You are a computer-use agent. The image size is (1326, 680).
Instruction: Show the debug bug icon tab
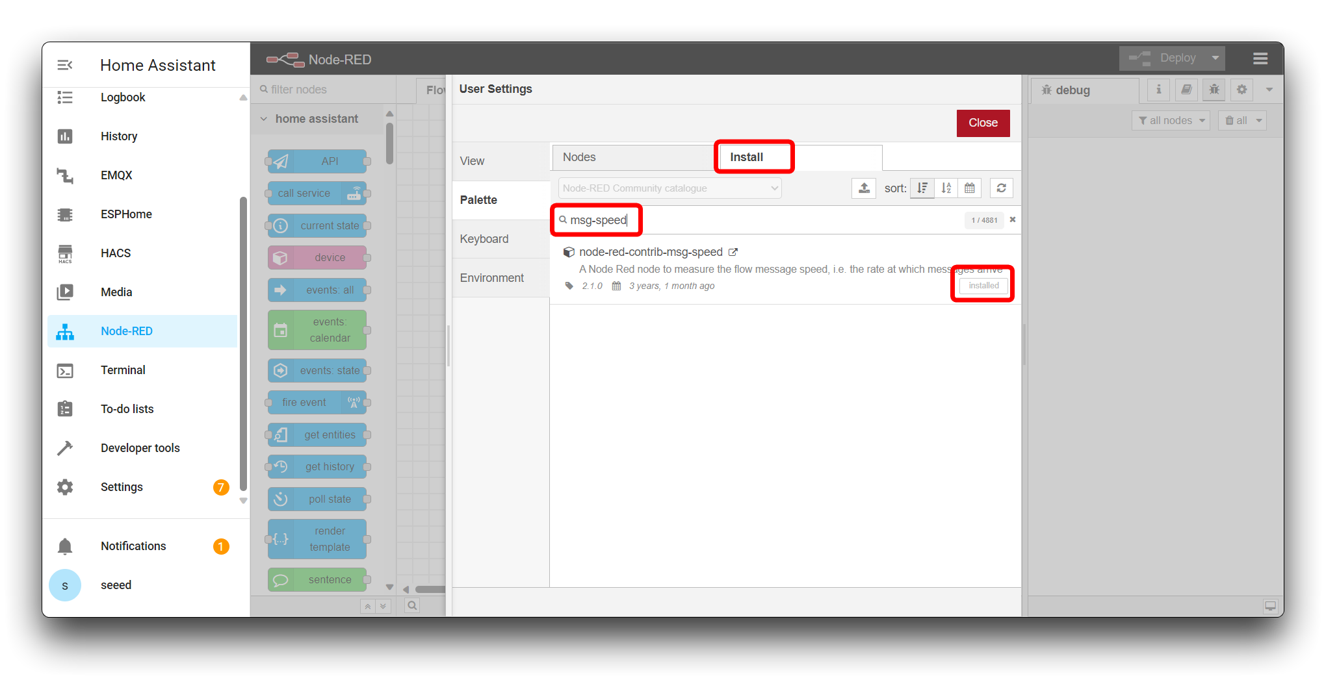point(1214,90)
